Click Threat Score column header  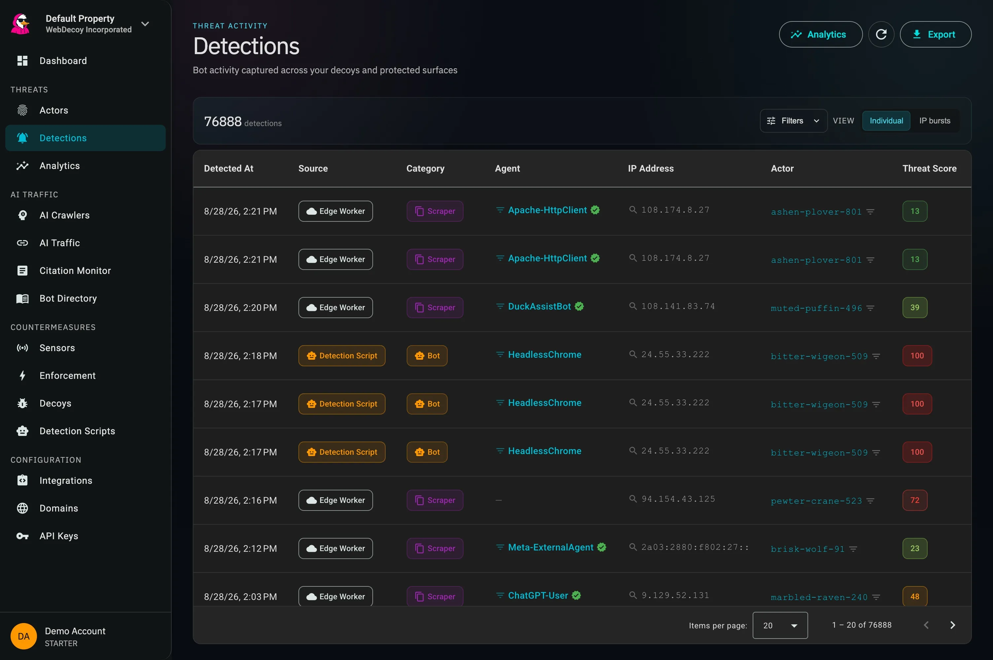[929, 168]
